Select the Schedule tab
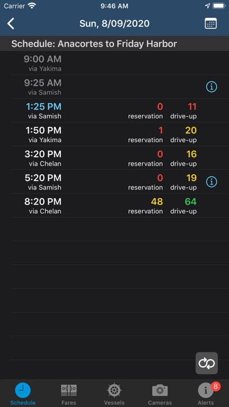The image size is (229, 407). (23, 395)
